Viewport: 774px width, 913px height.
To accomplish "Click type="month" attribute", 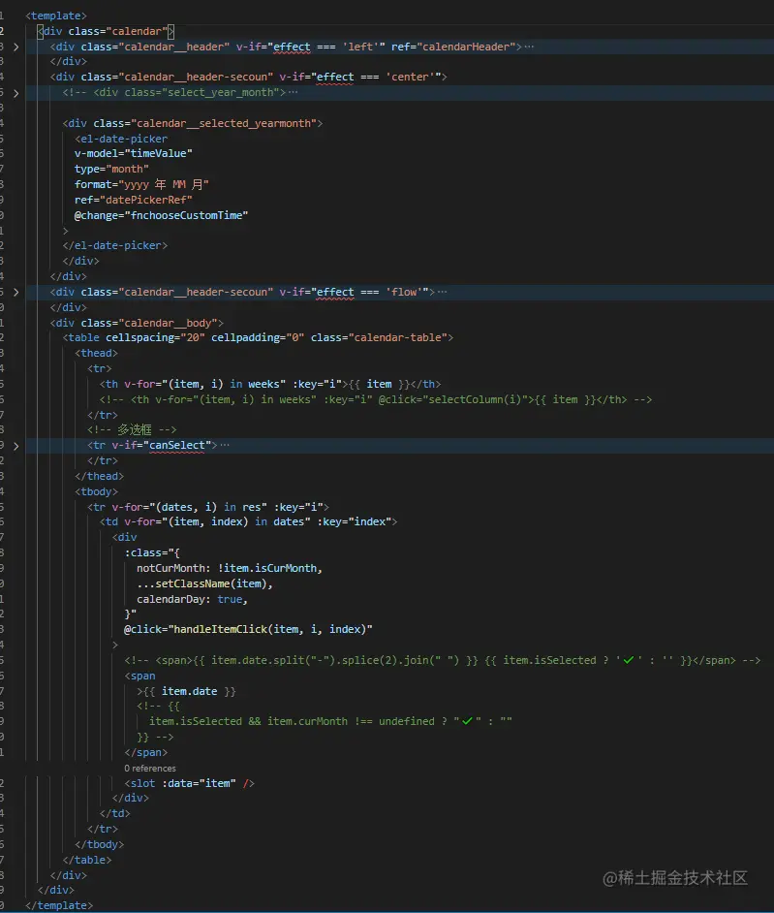I will tap(111, 169).
